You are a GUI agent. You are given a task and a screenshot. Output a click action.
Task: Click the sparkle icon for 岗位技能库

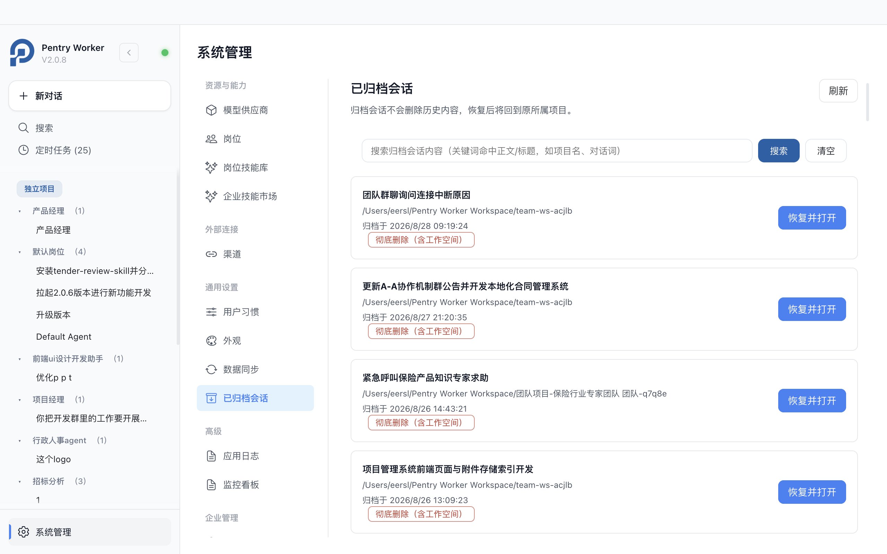(x=211, y=168)
